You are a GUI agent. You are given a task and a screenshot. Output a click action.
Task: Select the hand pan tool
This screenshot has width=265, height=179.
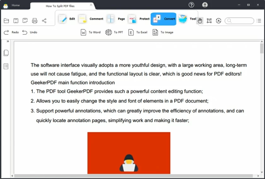(x=200, y=21)
